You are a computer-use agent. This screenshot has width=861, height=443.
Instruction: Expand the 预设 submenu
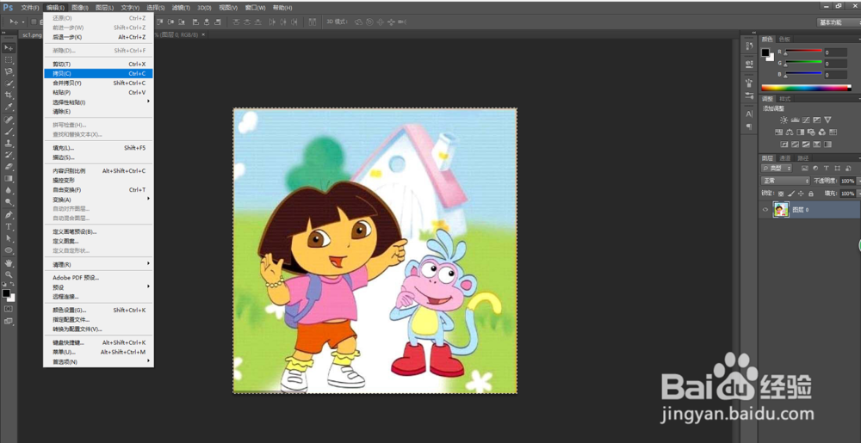click(99, 286)
